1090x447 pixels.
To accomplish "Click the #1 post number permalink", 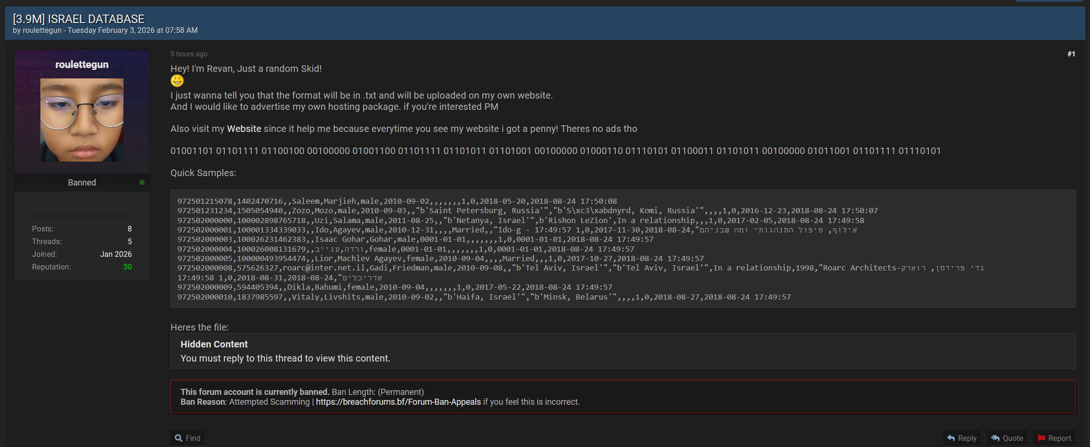I will point(1071,54).
